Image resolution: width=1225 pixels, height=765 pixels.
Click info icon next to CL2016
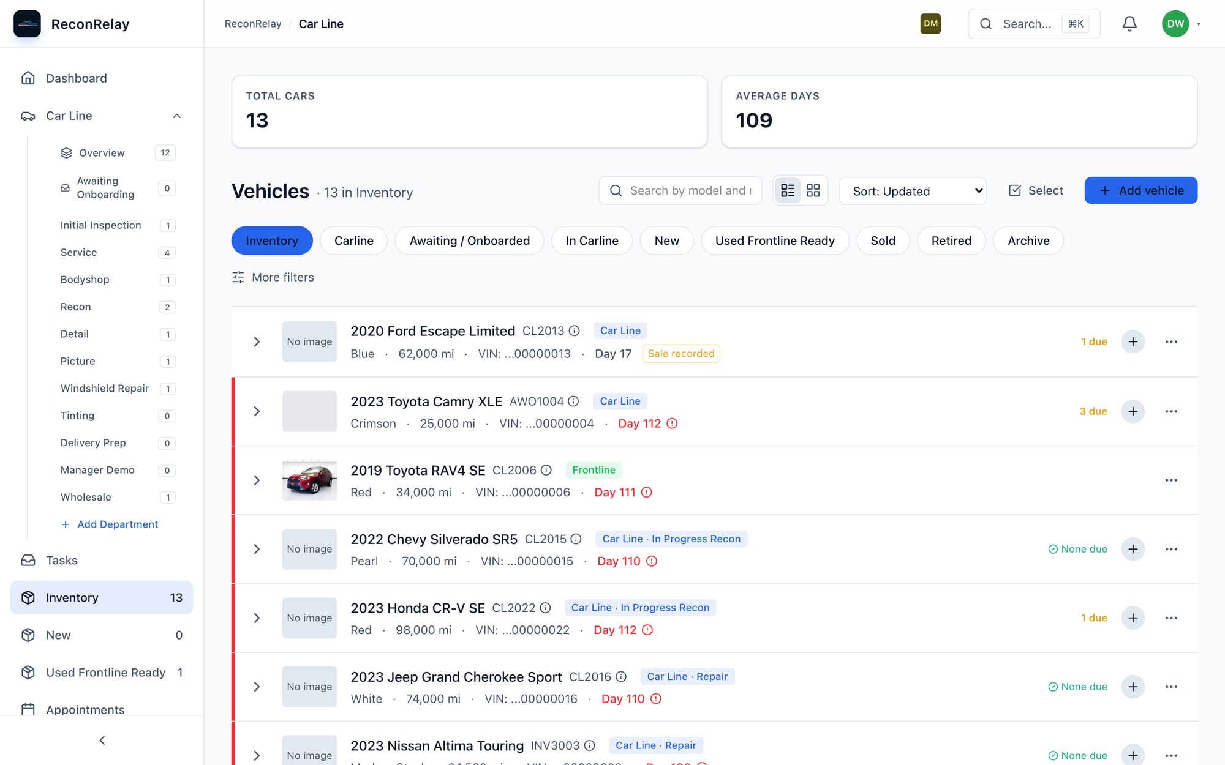click(x=621, y=677)
